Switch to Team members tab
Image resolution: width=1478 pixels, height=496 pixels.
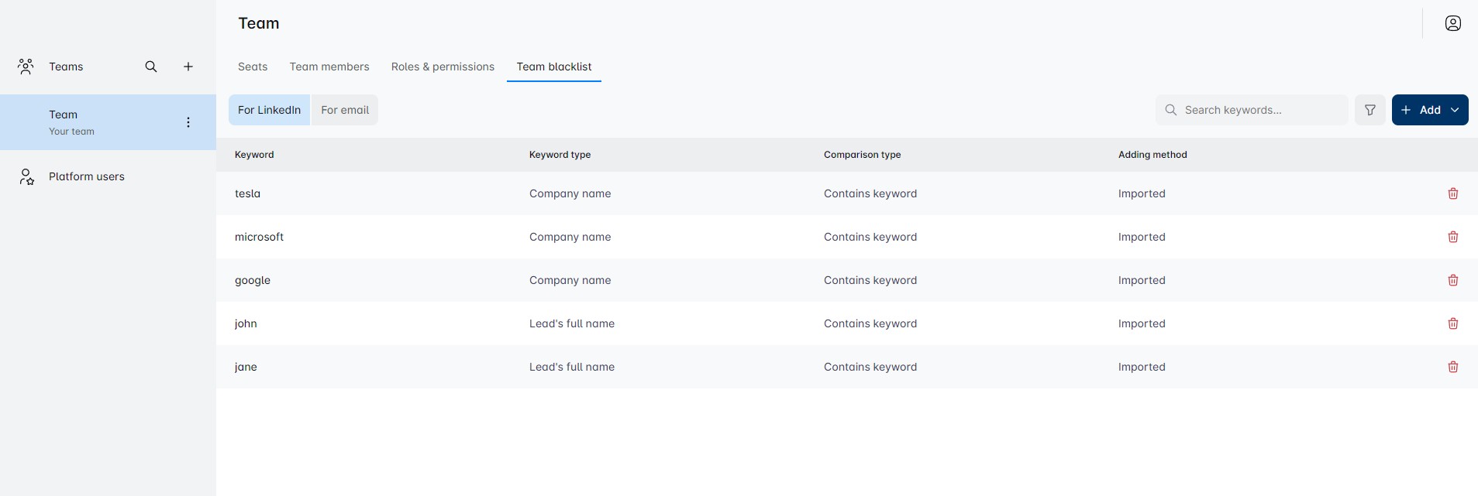click(x=329, y=67)
